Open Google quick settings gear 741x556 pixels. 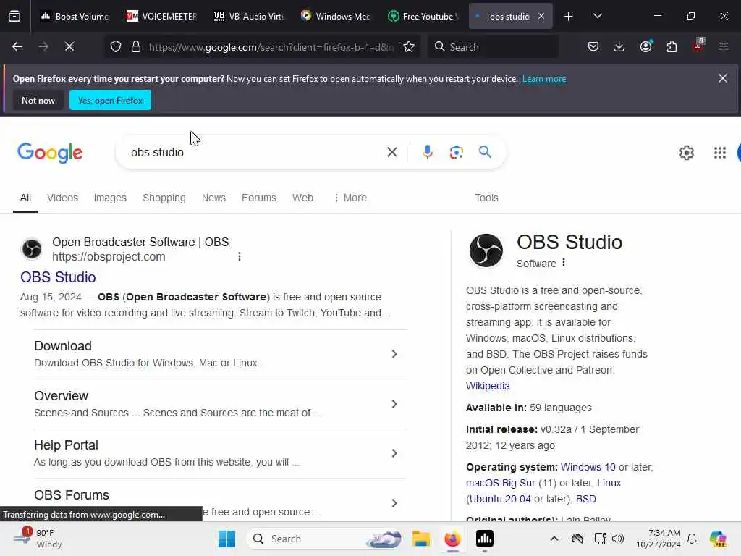[686, 153]
